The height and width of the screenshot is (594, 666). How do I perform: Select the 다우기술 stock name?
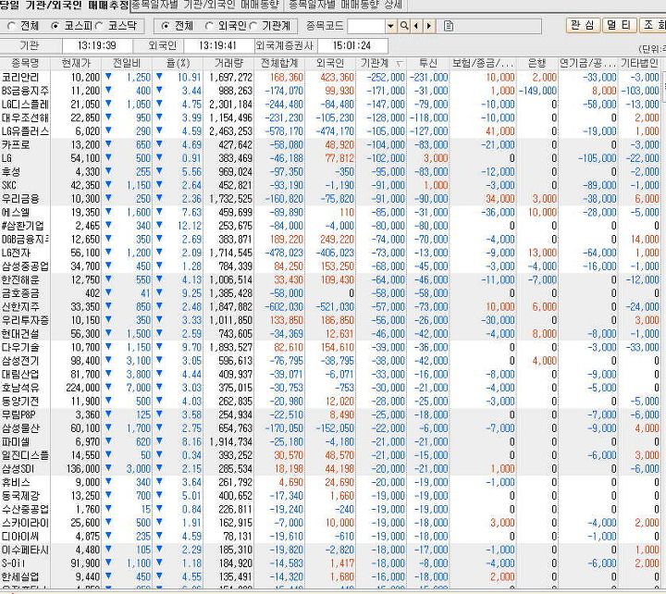(20, 347)
